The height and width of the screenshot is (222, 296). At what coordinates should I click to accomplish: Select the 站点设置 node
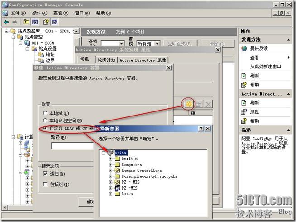pos(44,49)
